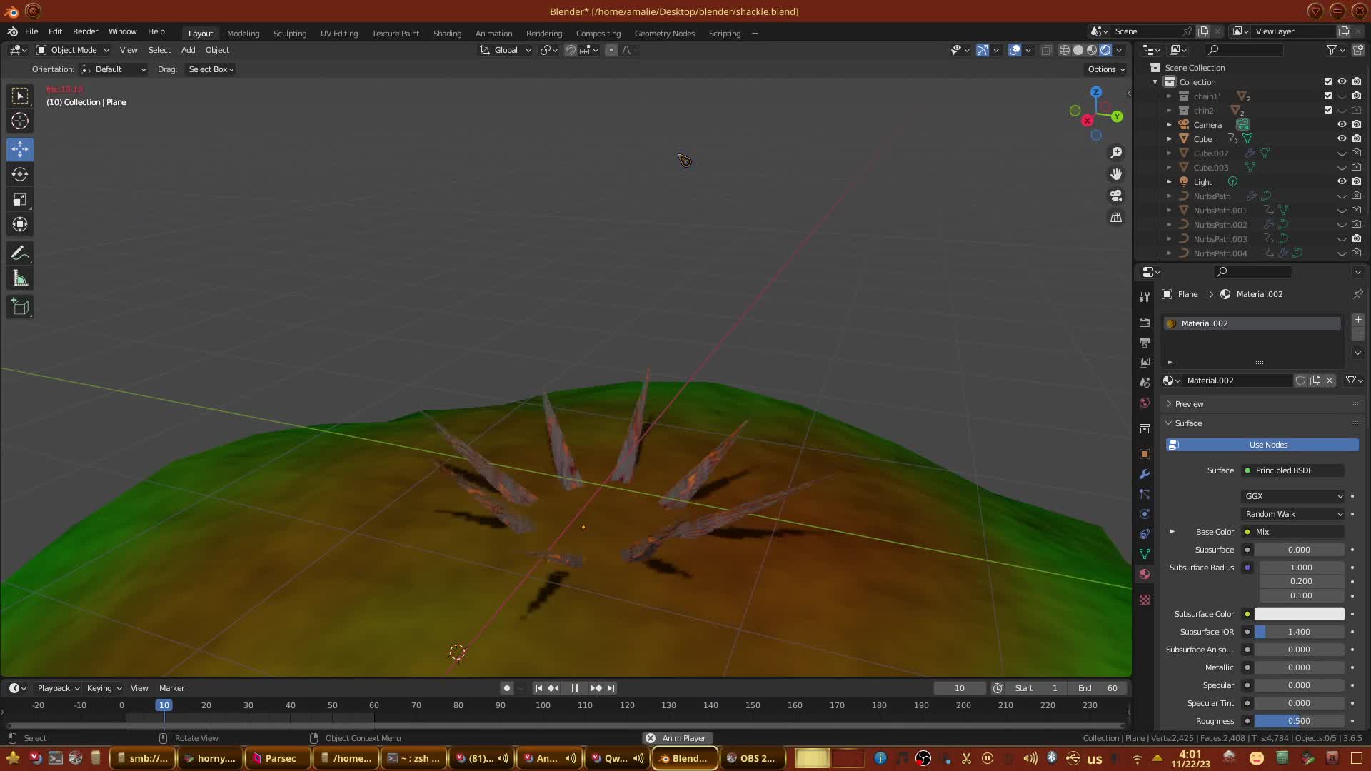The image size is (1371, 771).
Task: Select the Move tool in toolbar
Action: [x=20, y=149]
